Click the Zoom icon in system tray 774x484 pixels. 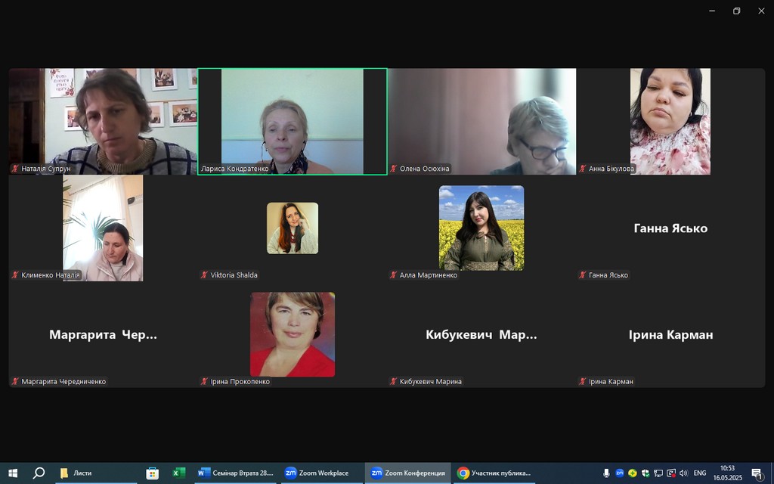pyautogui.click(x=620, y=473)
